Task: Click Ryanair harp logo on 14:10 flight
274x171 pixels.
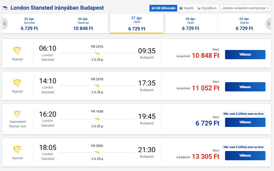Action: pyautogui.click(x=17, y=83)
